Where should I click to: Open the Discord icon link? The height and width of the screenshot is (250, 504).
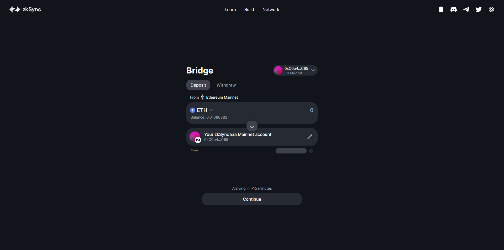click(x=454, y=9)
